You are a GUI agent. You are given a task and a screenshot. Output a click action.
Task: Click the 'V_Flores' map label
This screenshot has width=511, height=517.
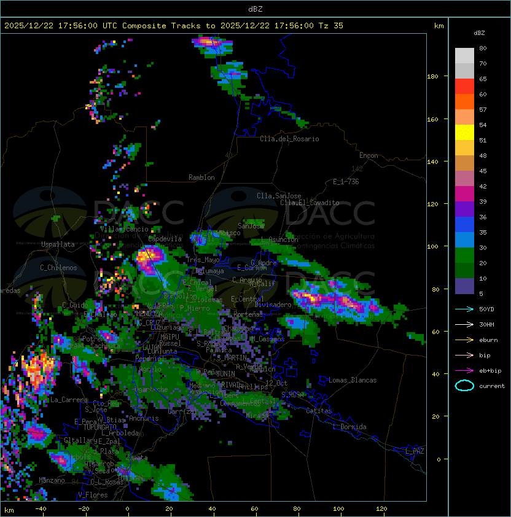coord(93,495)
